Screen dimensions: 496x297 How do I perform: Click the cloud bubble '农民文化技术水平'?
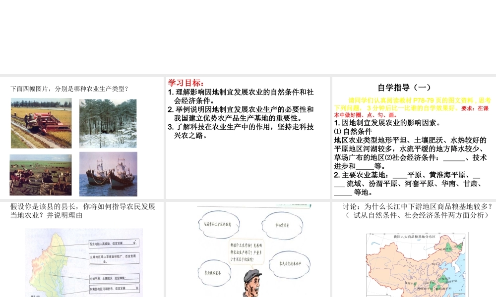(x=290, y=264)
